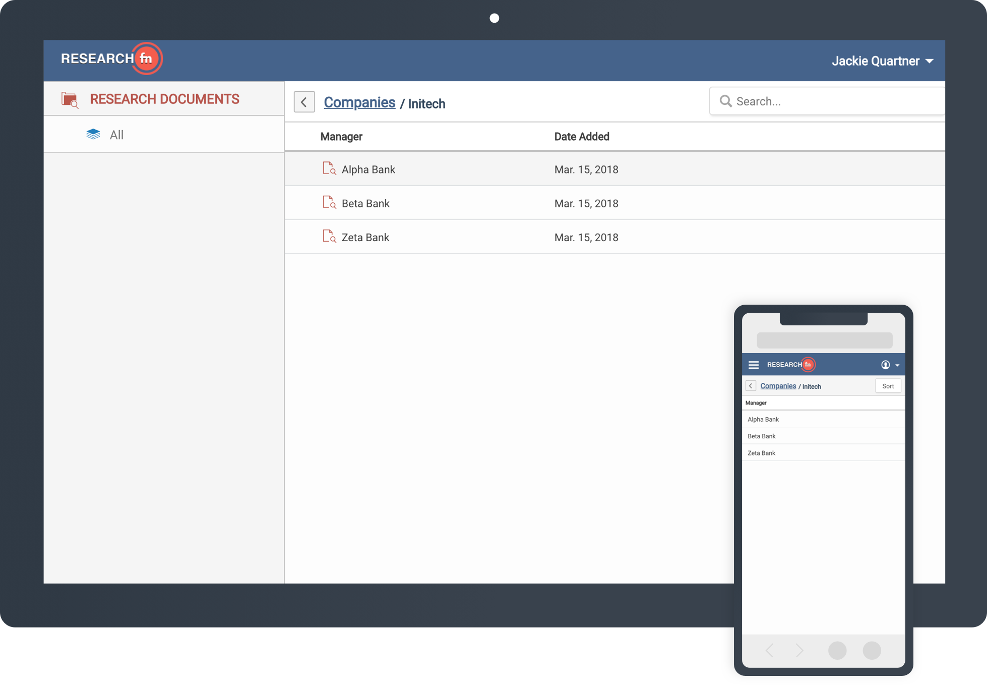This screenshot has width=987, height=685.
Task: Open the hamburger menu on the phone screen
Action: point(754,364)
